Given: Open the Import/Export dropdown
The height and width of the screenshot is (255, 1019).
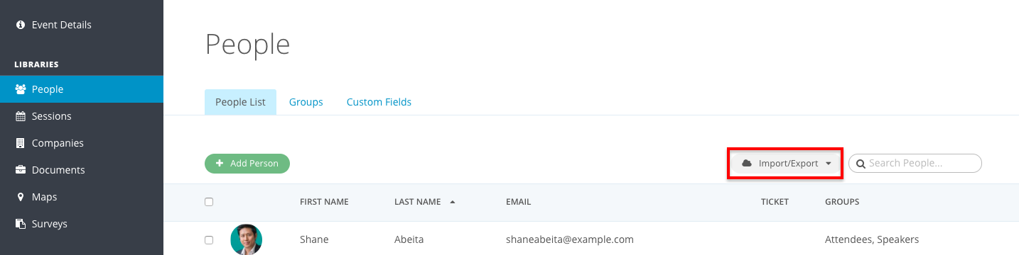Looking at the screenshot, I should pos(787,164).
